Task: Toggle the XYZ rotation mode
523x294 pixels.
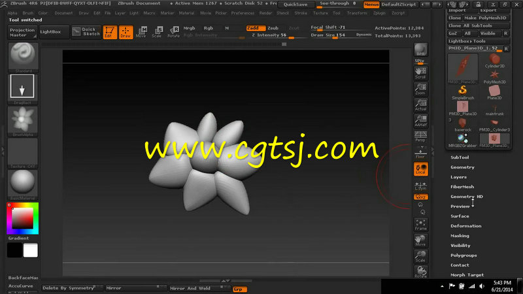Action: pos(420,197)
